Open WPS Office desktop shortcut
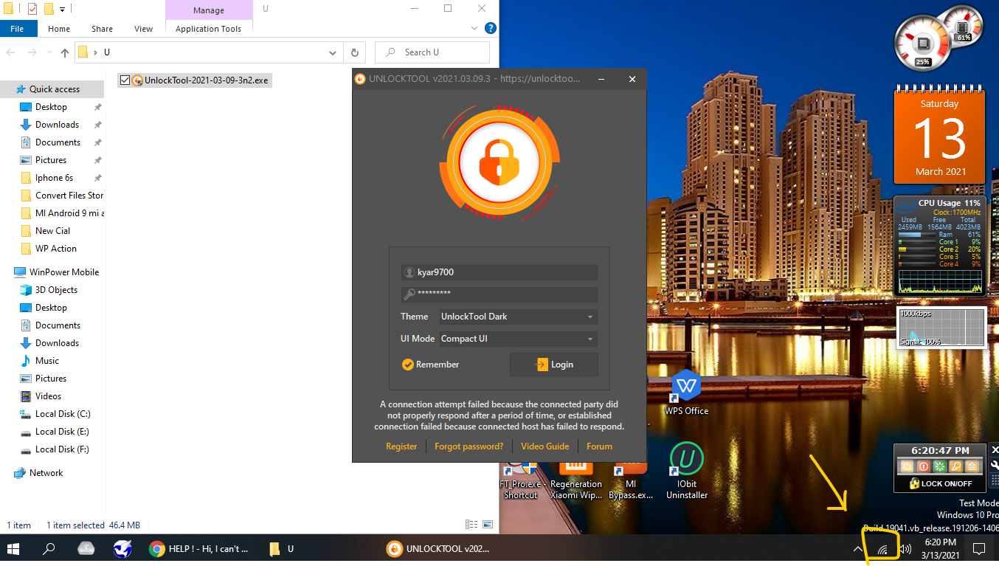The width and height of the screenshot is (999, 566). [686, 394]
